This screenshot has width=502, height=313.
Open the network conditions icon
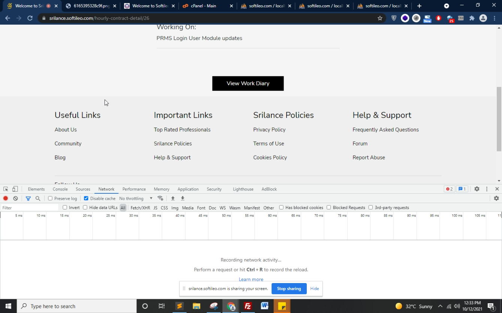click(160, 199)
